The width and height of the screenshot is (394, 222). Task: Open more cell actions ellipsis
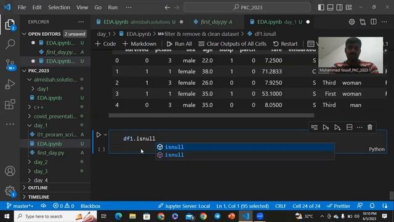tap(360, 128)
